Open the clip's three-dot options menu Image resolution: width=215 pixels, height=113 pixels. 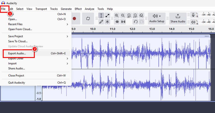click(x=206, y=36)
